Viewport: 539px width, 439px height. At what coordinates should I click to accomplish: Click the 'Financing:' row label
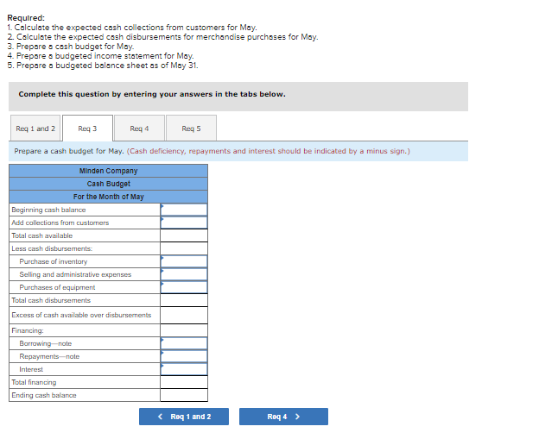pyautogui.click(x=28, y=330)
